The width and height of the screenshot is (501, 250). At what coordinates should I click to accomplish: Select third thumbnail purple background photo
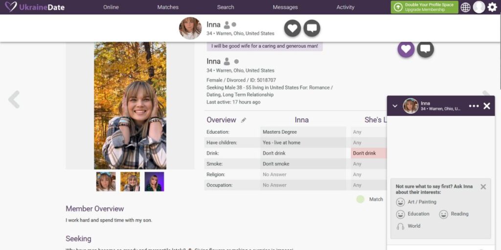[x=154, y=182]
